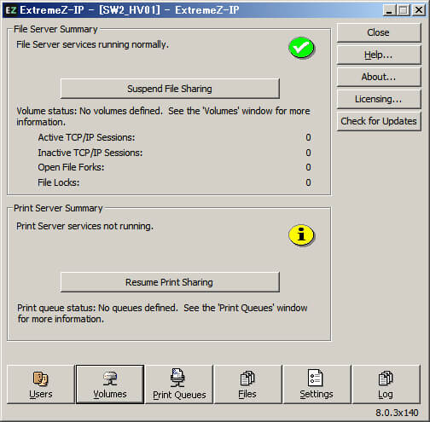Click the 'File Locks:' label
Screen dimensions: 430x422
(x=59, y=182)
